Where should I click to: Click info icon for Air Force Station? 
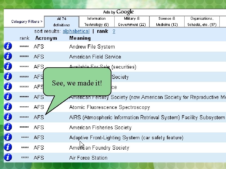(8, 157)
